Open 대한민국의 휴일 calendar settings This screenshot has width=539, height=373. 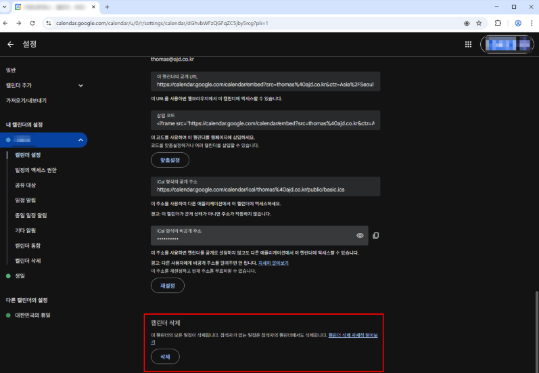(32, 315)
